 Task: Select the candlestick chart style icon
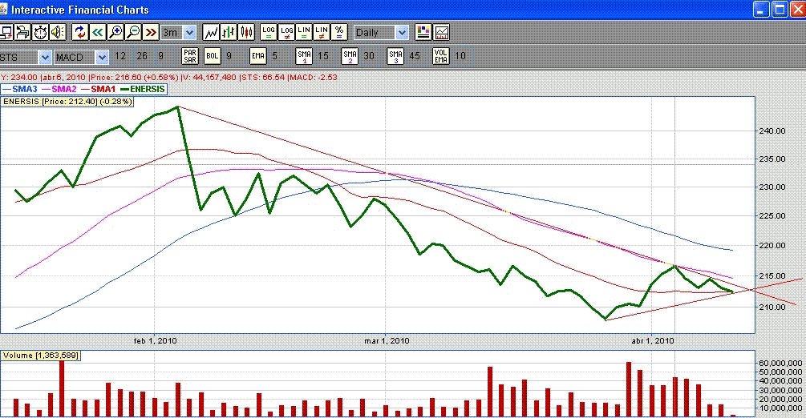247,33
